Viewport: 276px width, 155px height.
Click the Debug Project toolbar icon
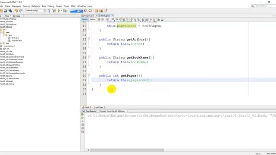65,11
